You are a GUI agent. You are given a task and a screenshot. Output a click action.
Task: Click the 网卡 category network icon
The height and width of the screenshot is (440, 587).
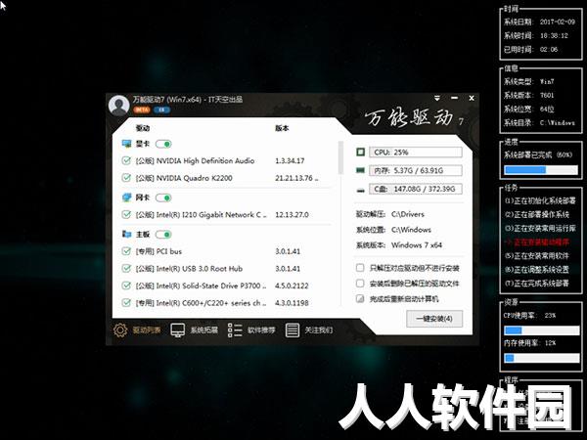coord(127,198)
